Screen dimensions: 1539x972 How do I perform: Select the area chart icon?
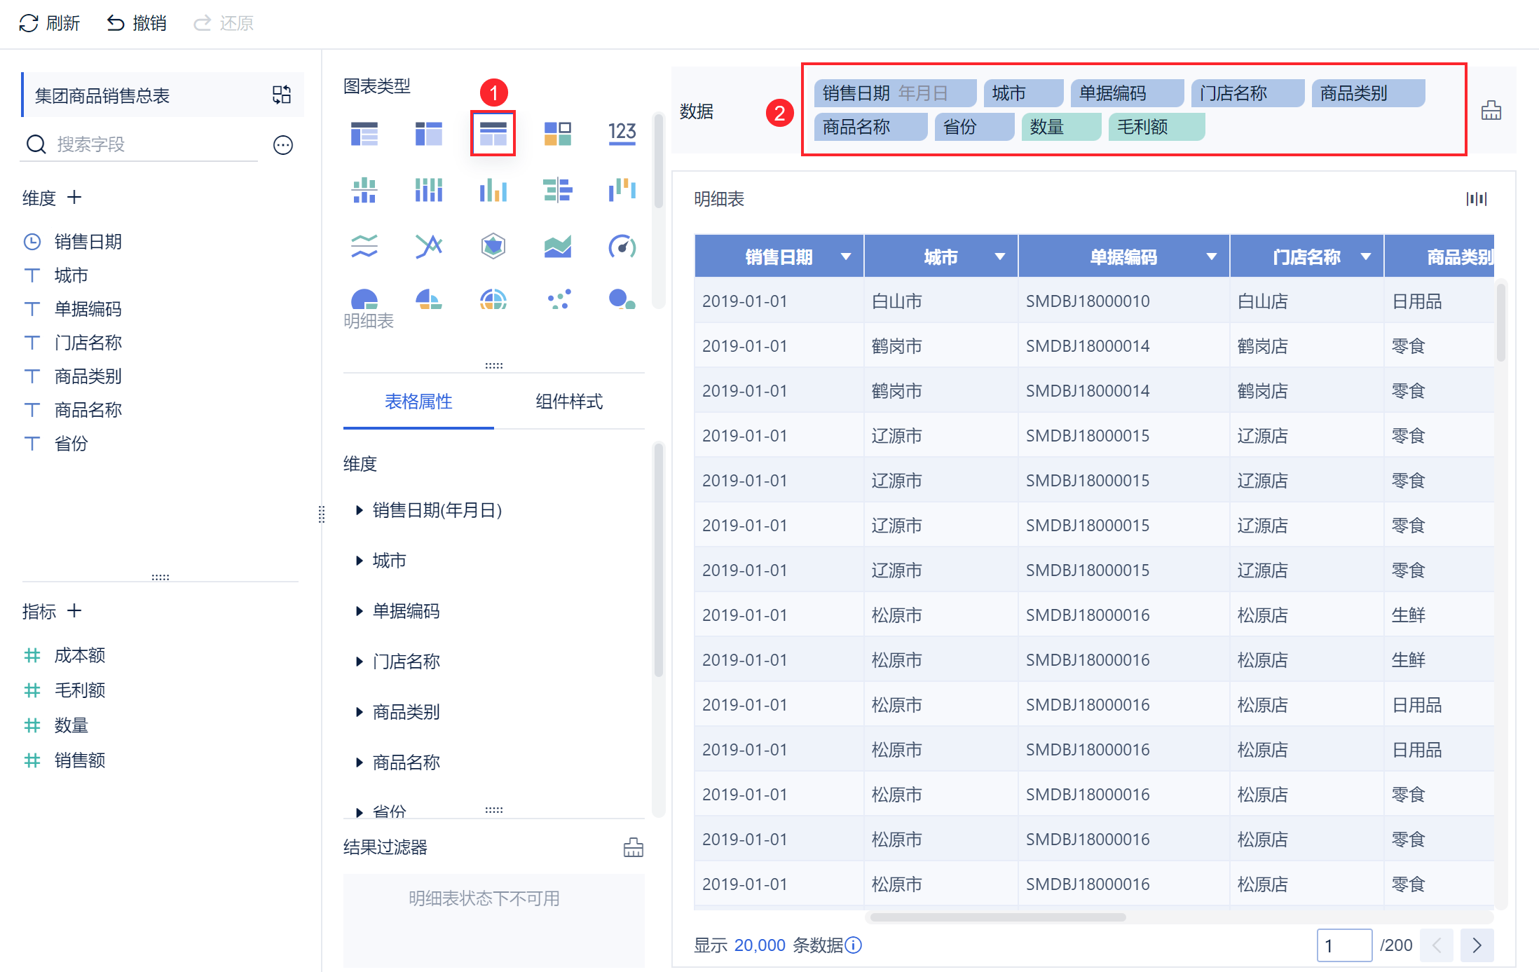click(558, 246)
